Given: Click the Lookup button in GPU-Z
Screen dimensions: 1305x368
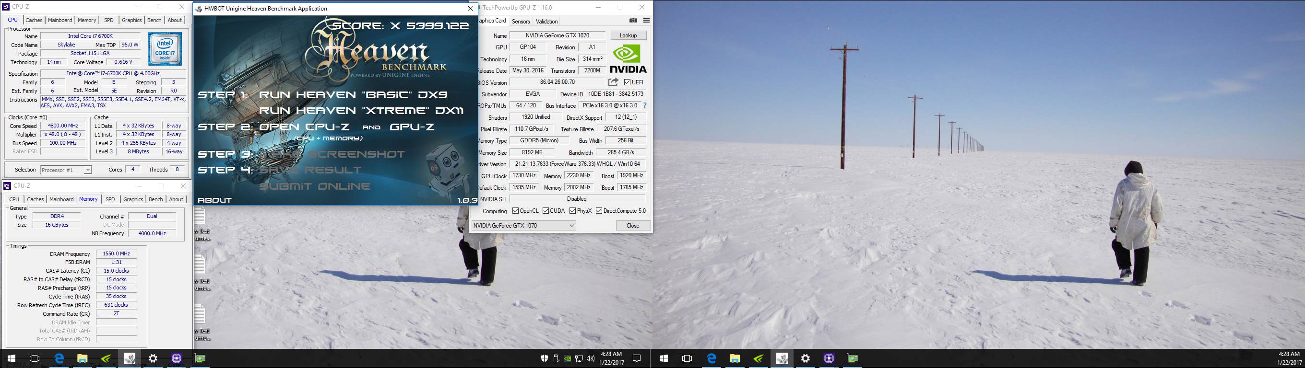Looking at the screenshot, I should point(628,35).
